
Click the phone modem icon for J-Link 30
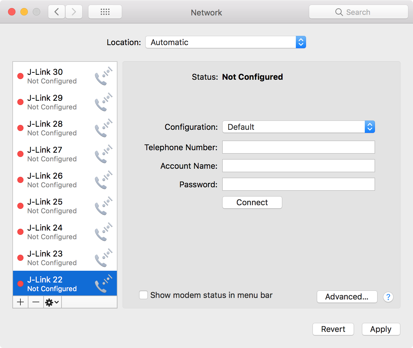coord(104,76)
